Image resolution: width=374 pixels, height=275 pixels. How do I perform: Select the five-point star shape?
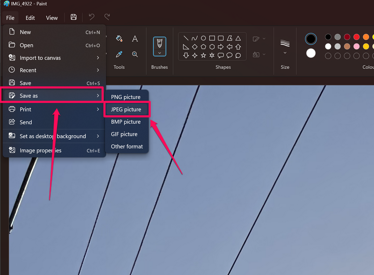203,55
